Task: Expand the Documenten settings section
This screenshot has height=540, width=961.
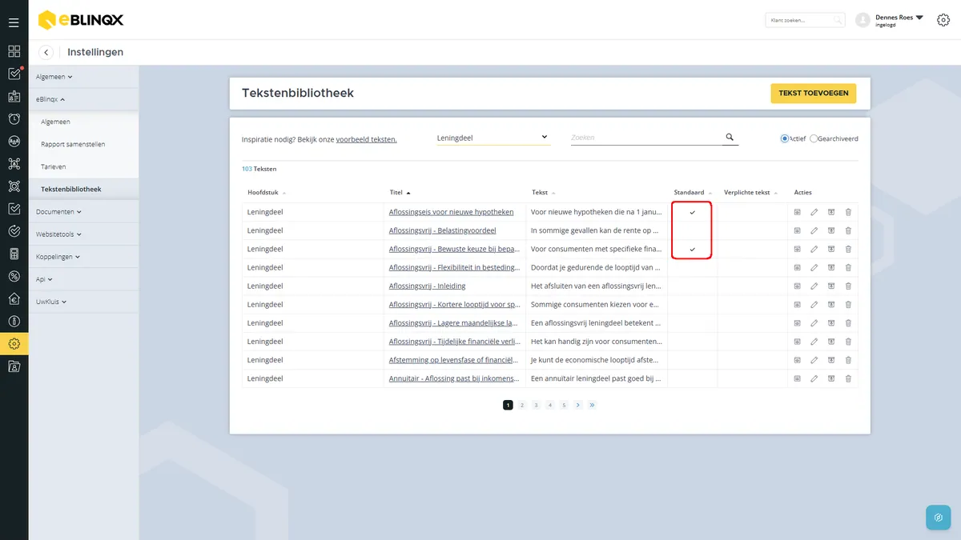Action: 83,212
